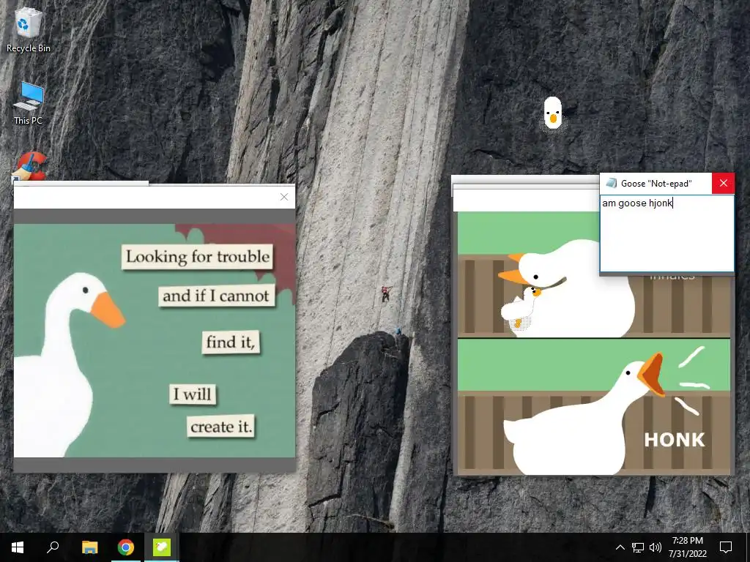This screenshot has height=562, width=750.
Task: Close the Looking for trouble meme window
Action: 284,197
